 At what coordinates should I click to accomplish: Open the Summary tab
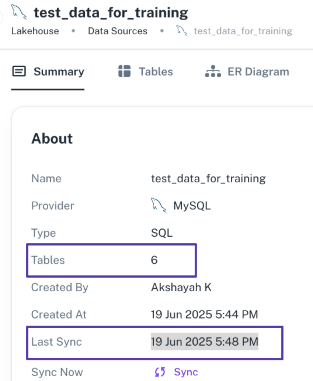[x=48, y=71]
